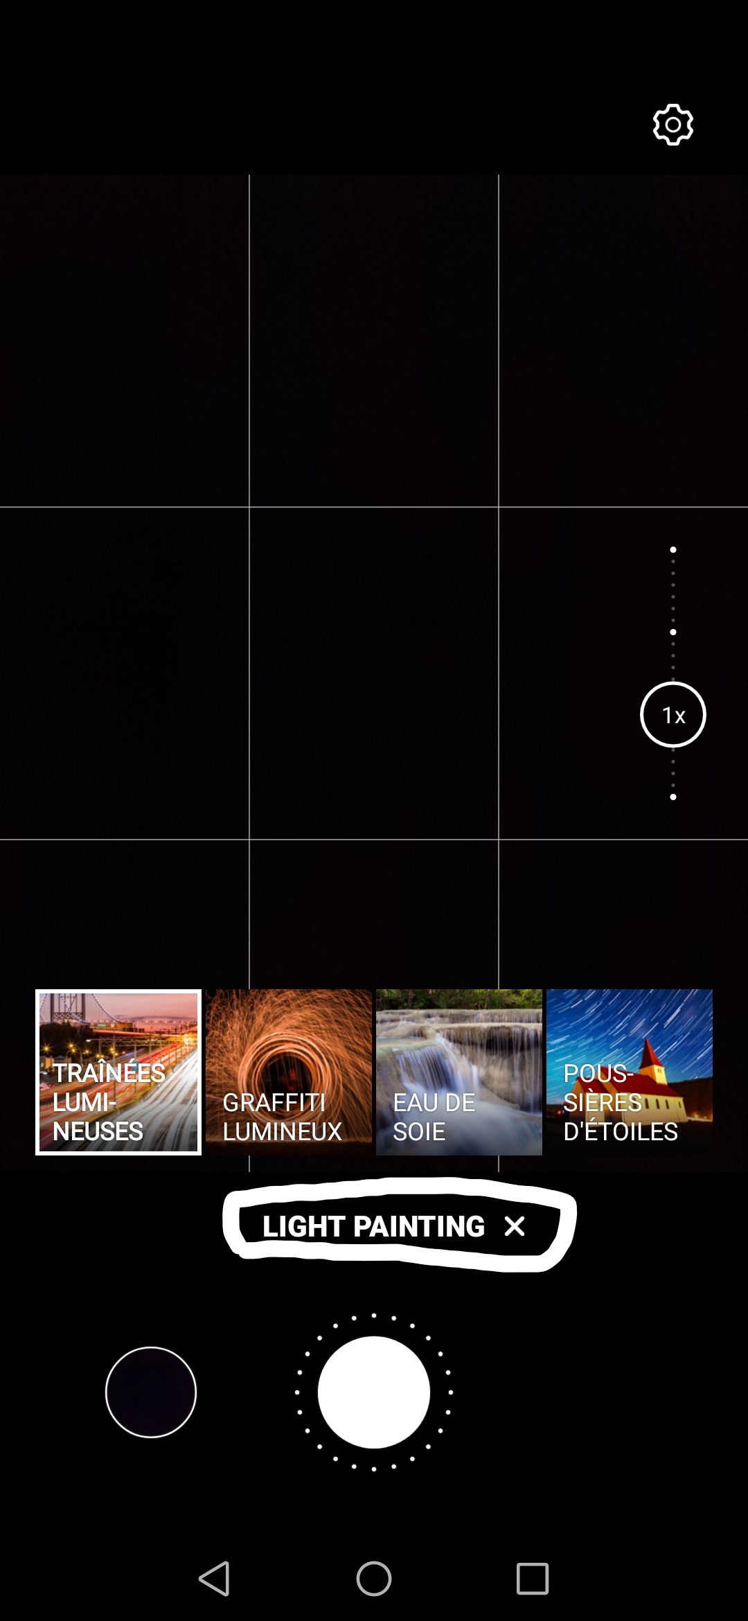This screenshot has height=1621, width=748.
Task: Select the bottom zoom dot below 1x
Action: pyautogui.click(x=673, y=797)
